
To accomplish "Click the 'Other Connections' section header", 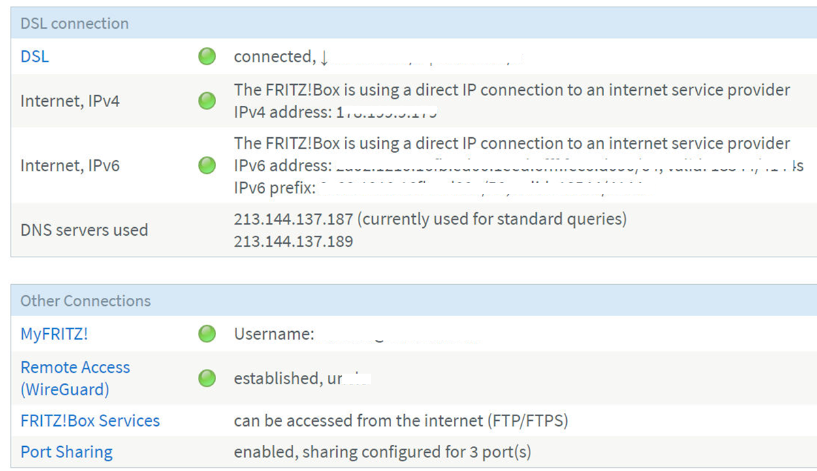I will click(x=86, y=301).
